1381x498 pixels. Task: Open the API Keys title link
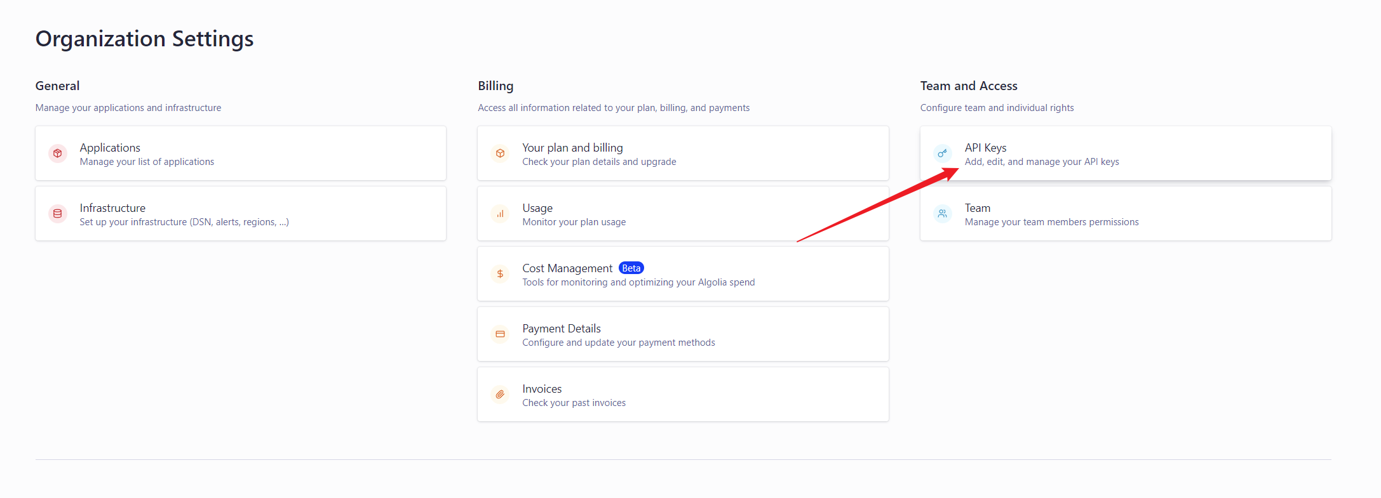[x=985, y=148]
